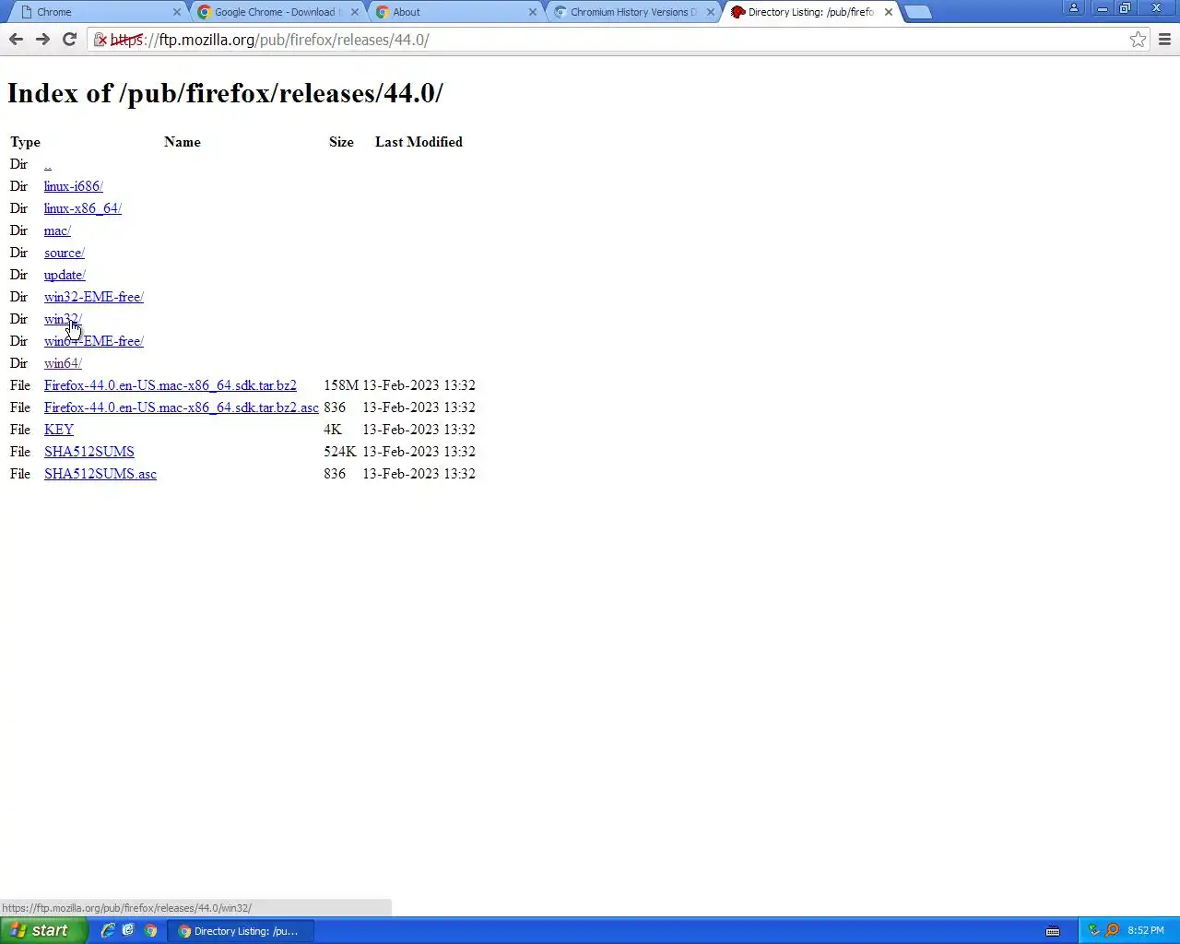Go back to the previous page
This screenshot has width=1180, height=944.
(16, 39)
